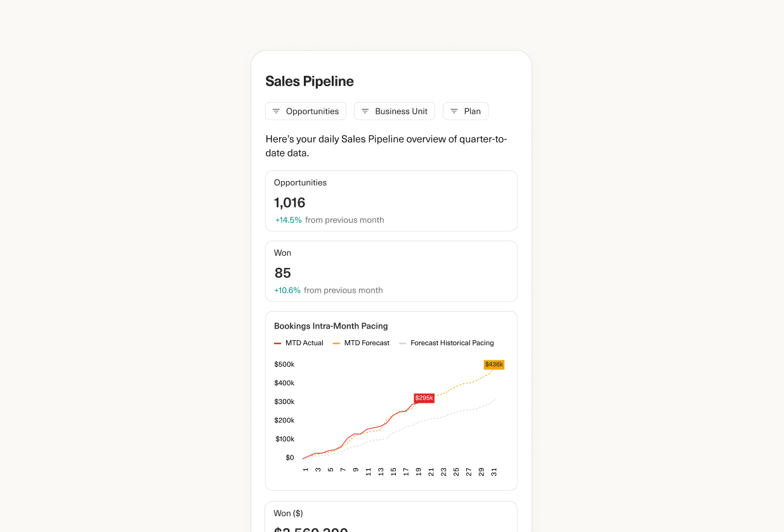Viewport: 784px width, 532px height.
Task: Click the +10.6% change indicator link
Action: click(287, 290)
